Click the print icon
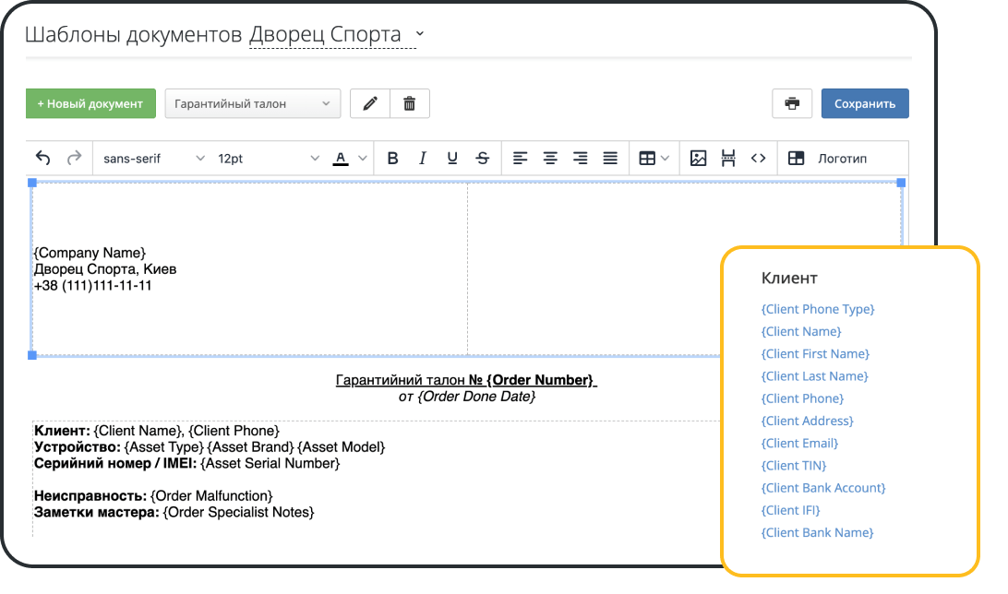 tap(792, 103)
